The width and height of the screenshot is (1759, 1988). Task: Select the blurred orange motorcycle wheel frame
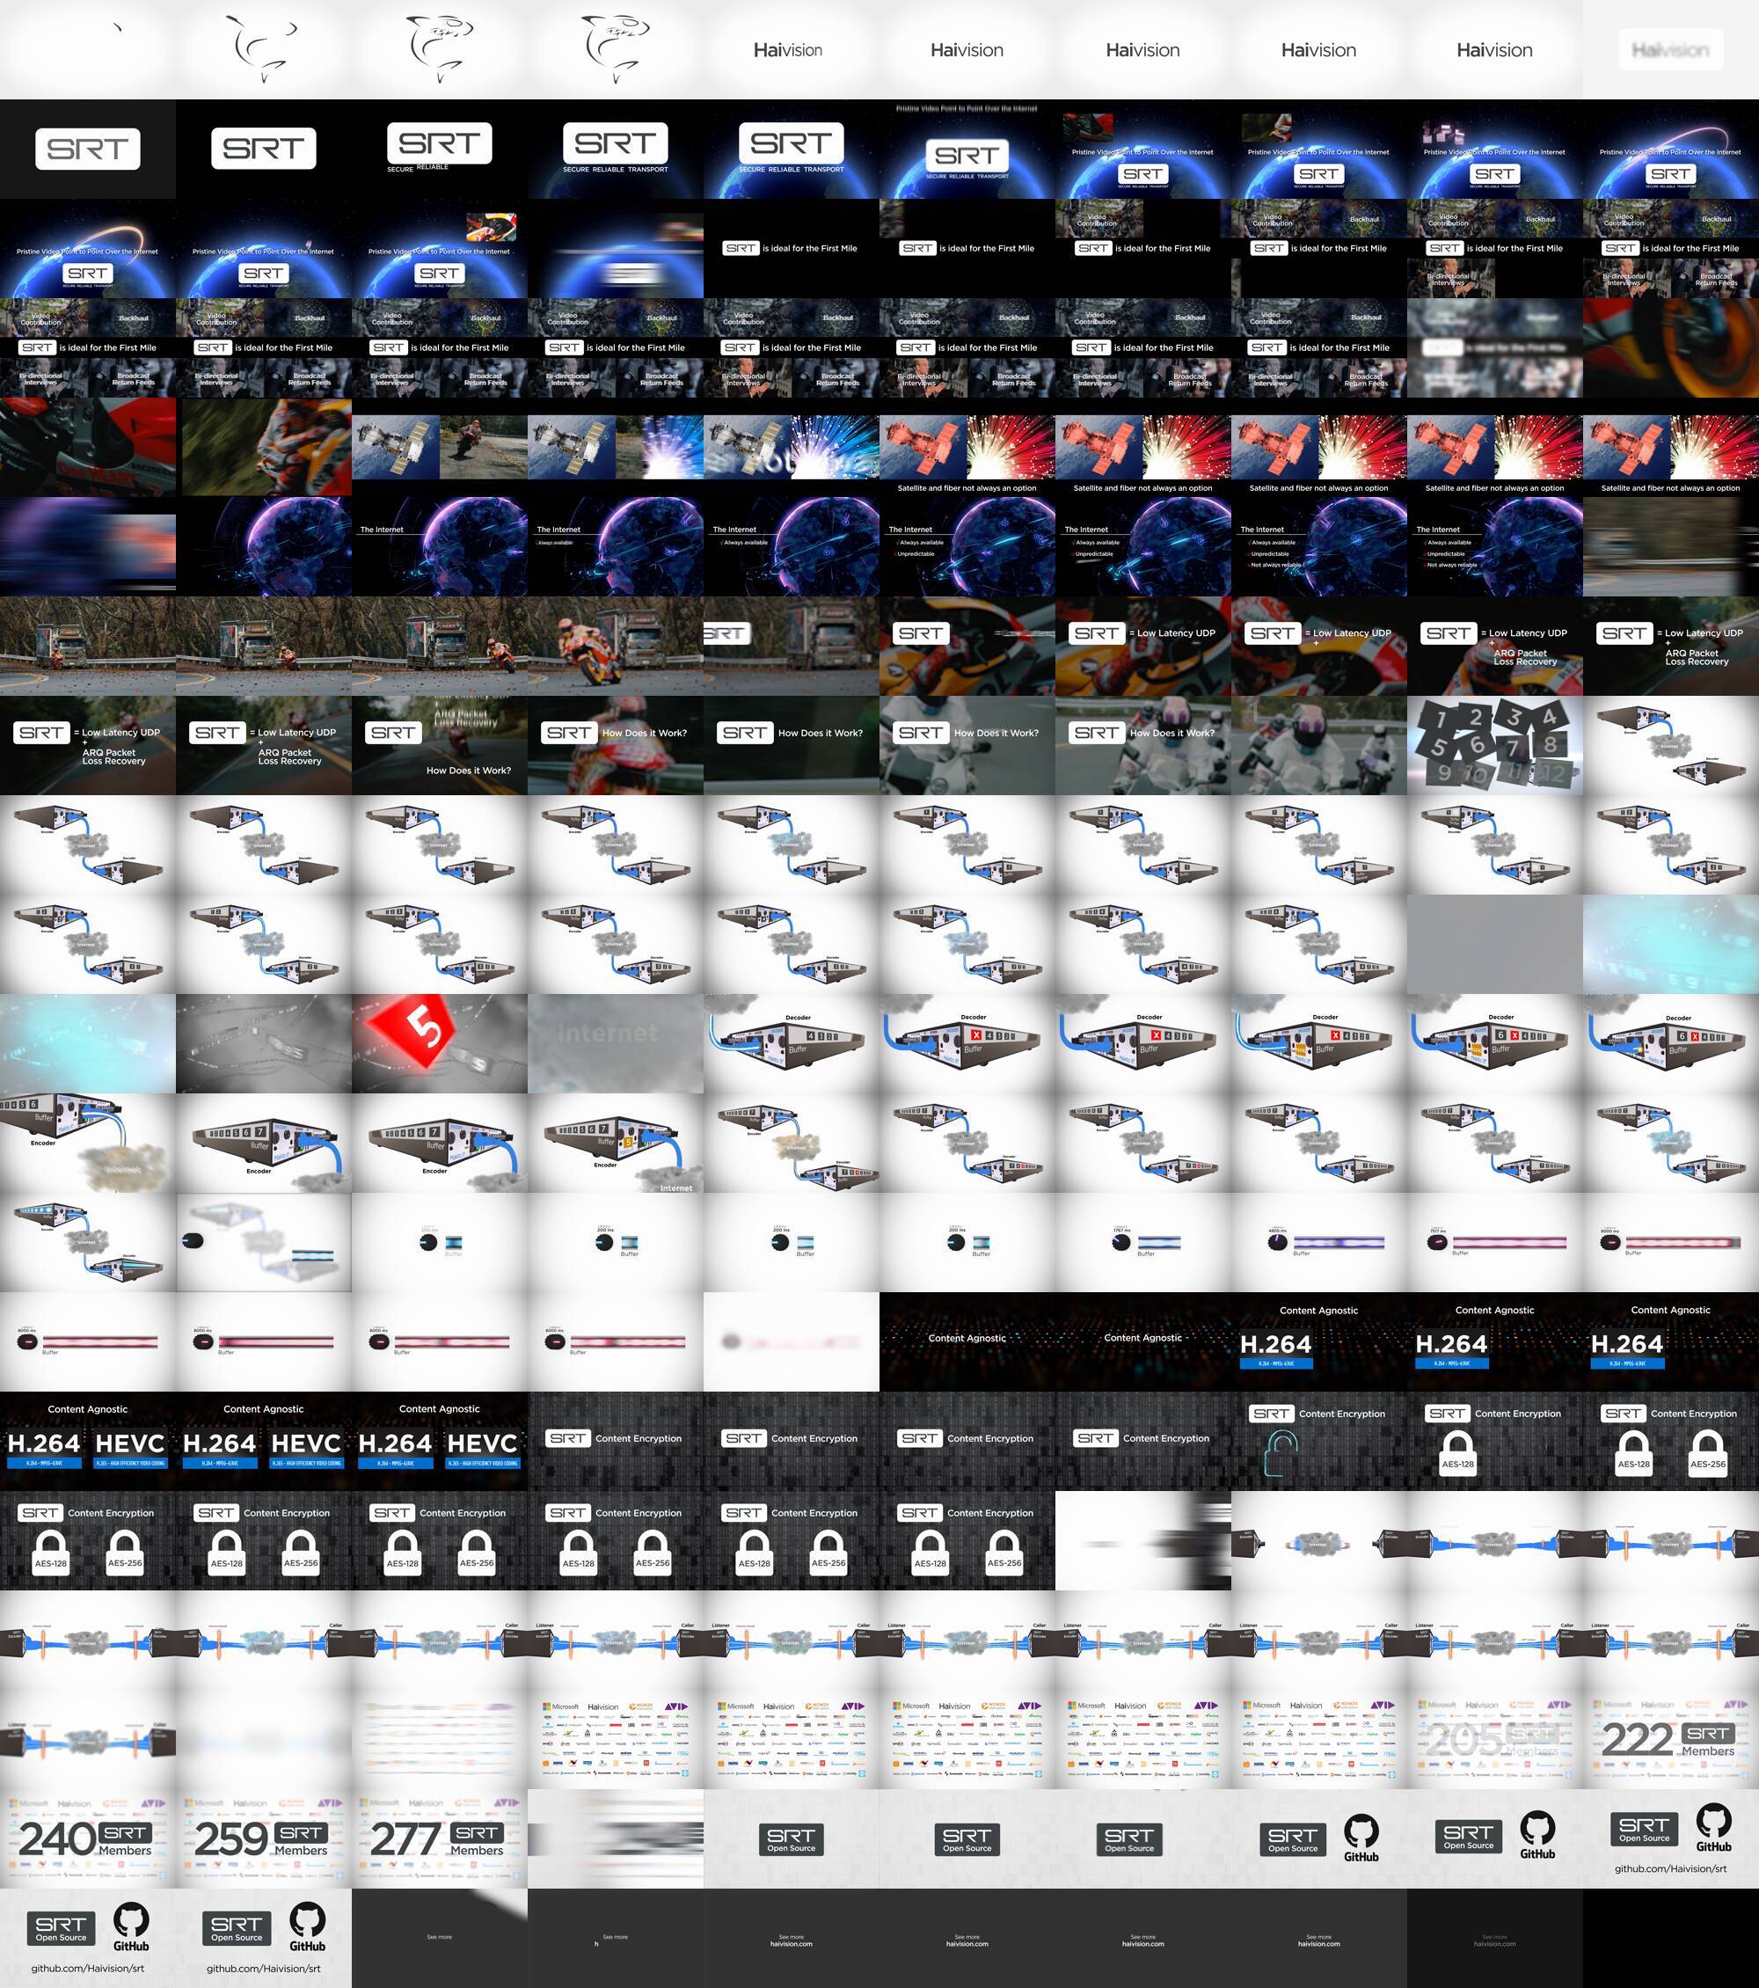click(1669, 348)
